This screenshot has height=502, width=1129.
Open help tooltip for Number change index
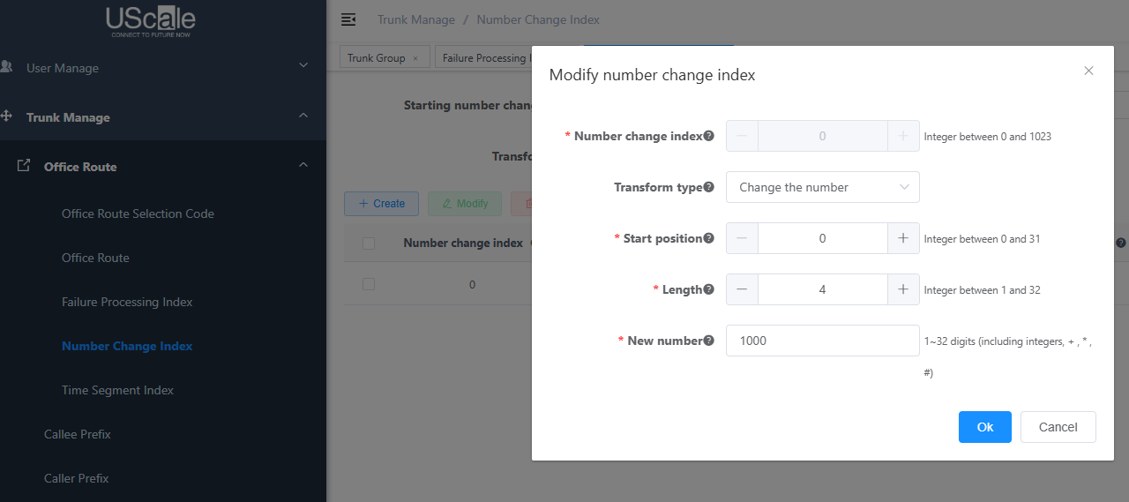click(709, 136)
